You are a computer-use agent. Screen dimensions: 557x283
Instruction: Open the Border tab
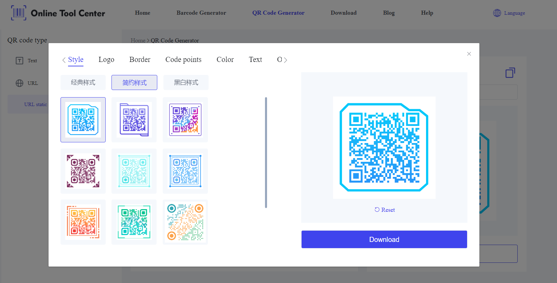pos(140,60)
